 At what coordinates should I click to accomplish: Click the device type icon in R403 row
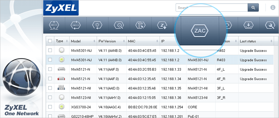[x=62, y=60]
